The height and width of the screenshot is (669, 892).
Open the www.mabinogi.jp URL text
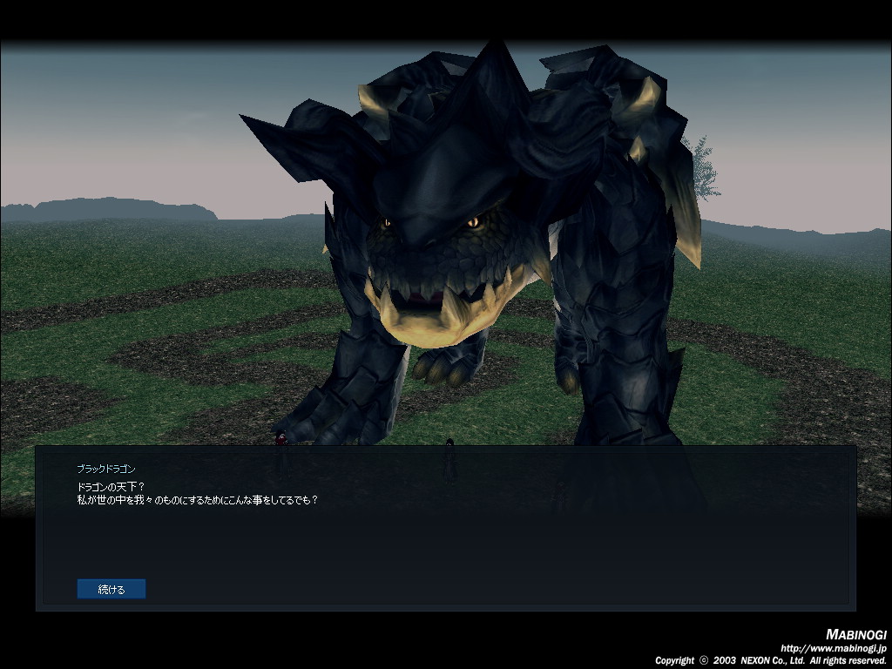pos(833,648)
